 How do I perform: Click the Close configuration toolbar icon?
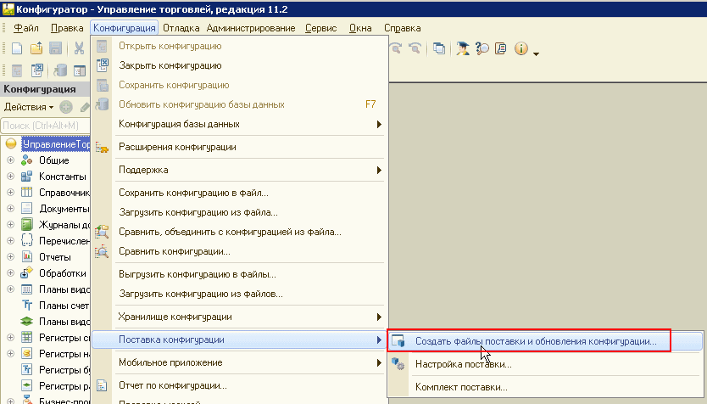(36, 70)
